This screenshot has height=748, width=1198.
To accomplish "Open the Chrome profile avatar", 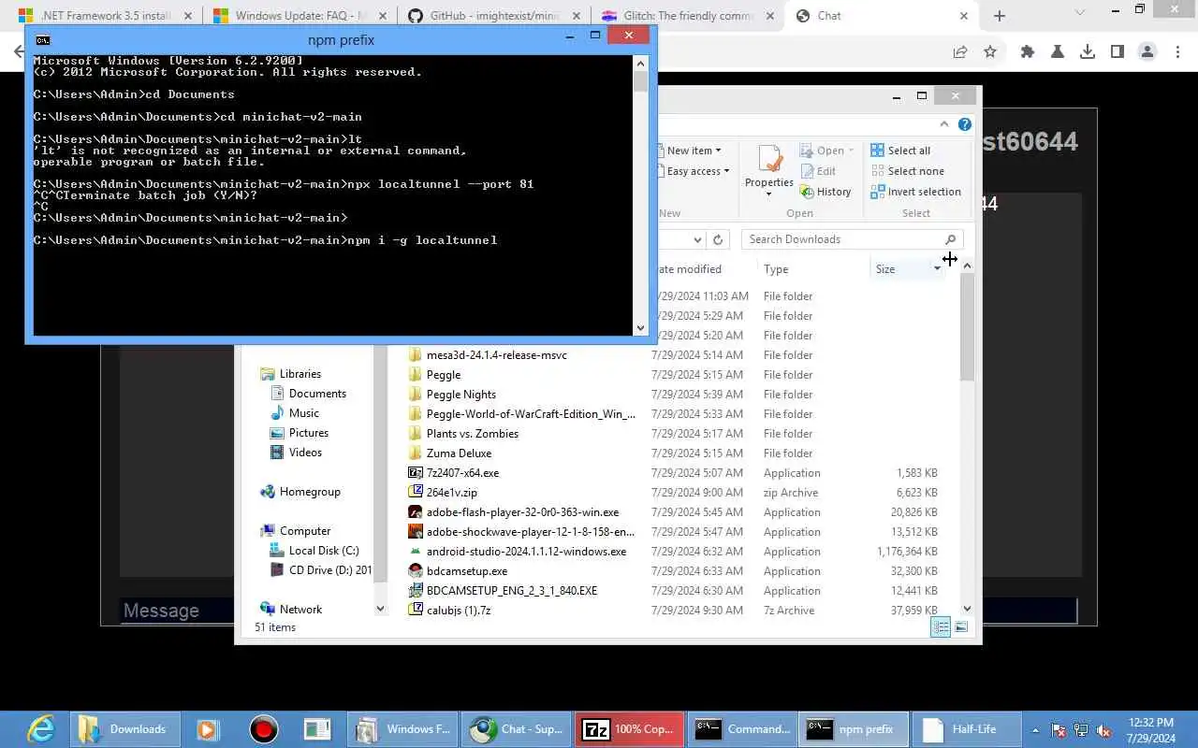I will click(1147, 52).
